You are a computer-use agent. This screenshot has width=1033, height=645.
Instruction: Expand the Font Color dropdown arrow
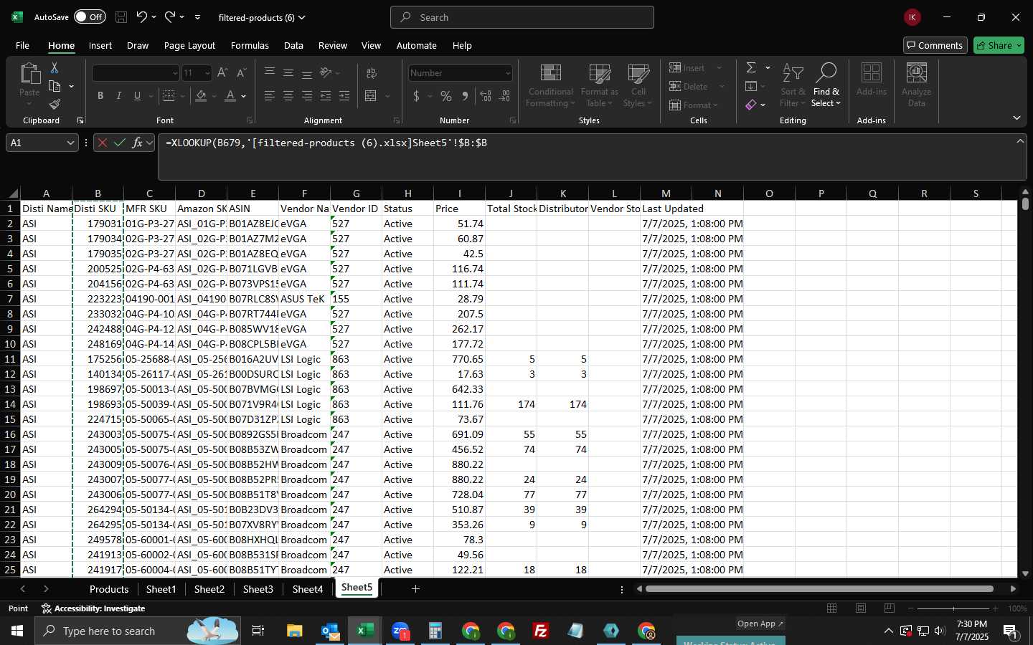coord(244,95)
